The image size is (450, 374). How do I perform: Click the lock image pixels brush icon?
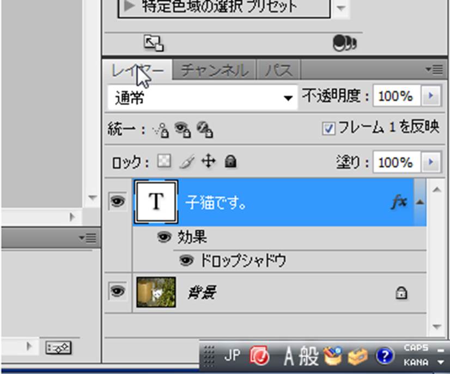point(186,162)
